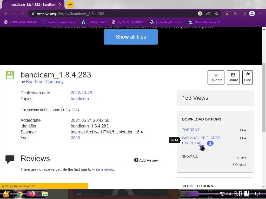Open the Bandicam Company link
The image size is (266, 199).
coord(45,82)
